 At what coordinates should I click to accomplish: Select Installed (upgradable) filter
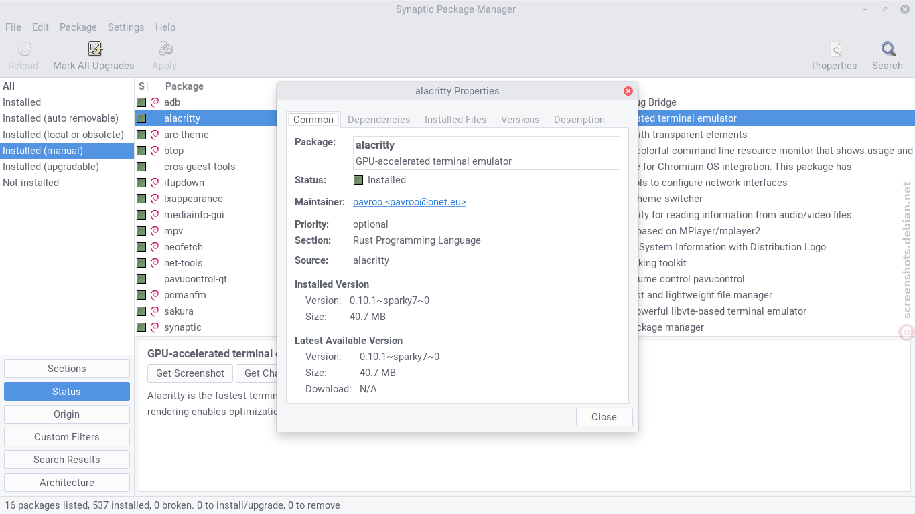click(x=67, y=167)
